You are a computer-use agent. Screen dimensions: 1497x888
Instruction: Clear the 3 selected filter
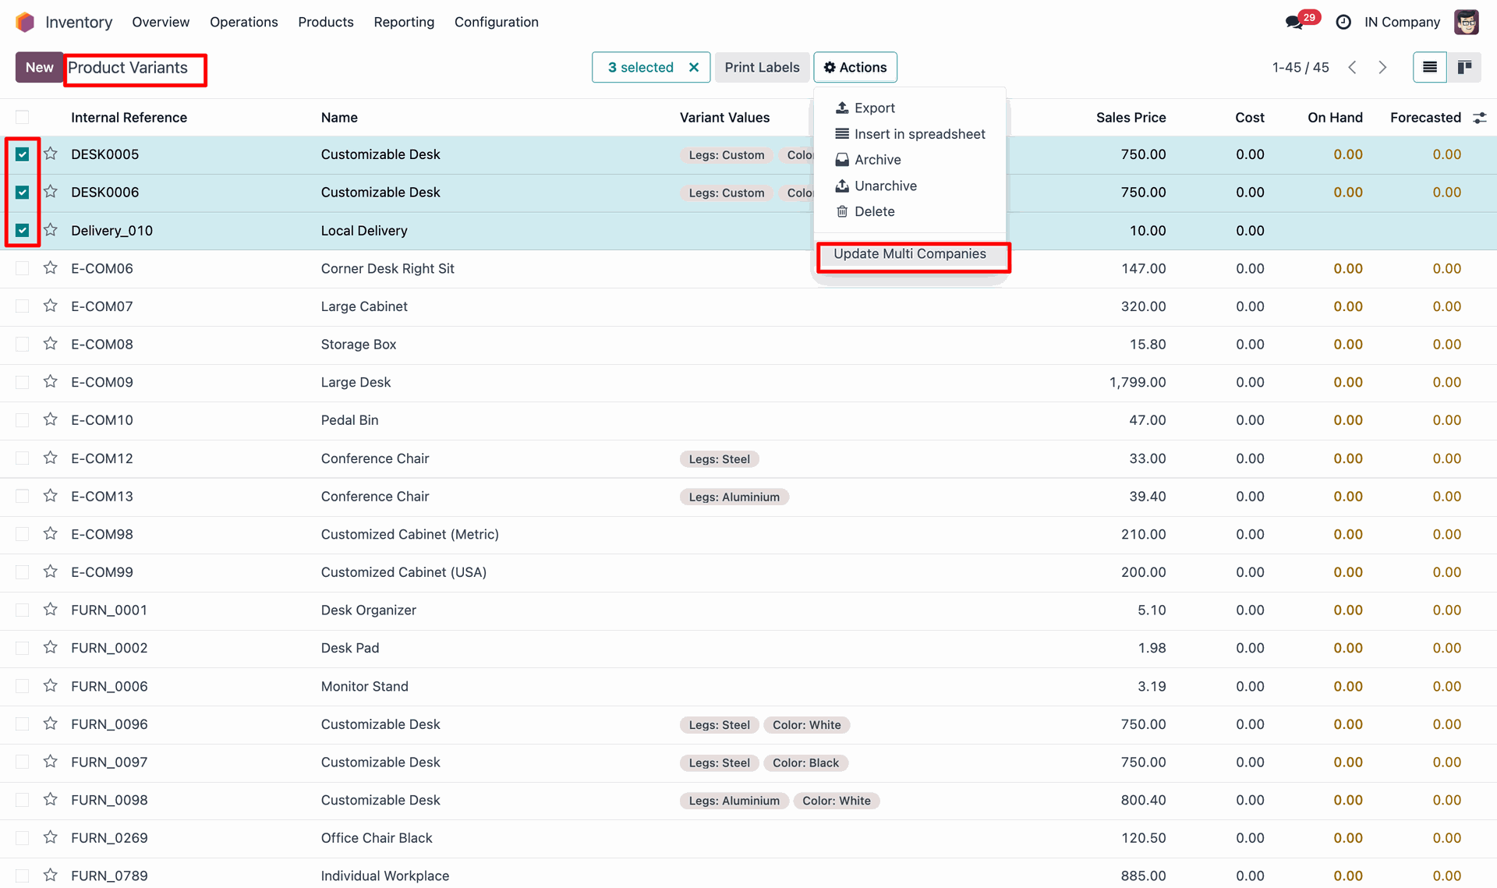coord(693,67)
